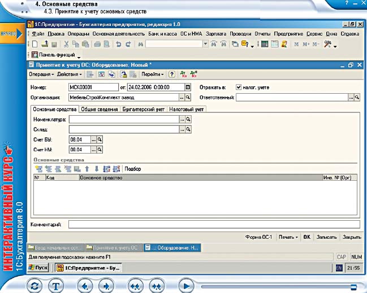Open the Печать dropdown button
This screenshot has height=293, width=367.
coord(288,237)
